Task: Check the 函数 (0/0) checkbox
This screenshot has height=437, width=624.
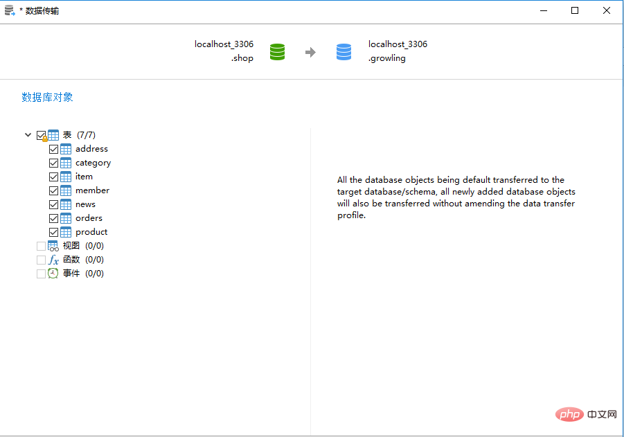Action: [x=41, y=260]
